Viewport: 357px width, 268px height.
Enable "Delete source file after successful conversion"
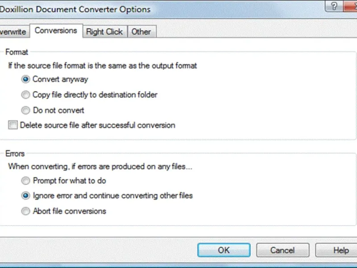coord(12,126)
